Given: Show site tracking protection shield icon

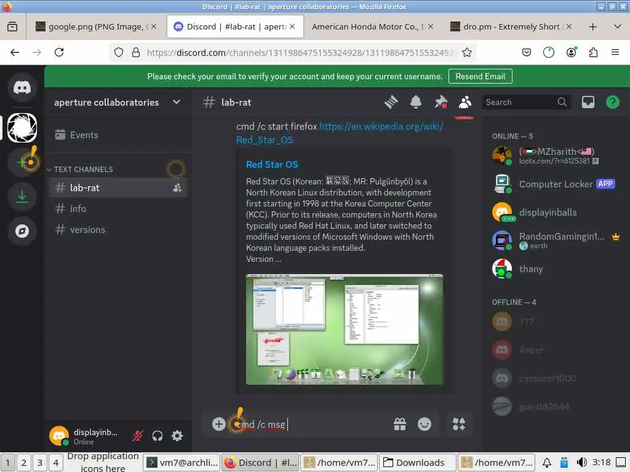Looking at the screenshot, I should [x=119, y=53].
